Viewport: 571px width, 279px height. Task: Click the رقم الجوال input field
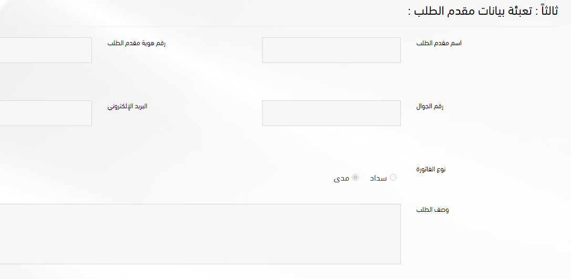(x=331, y=113)
